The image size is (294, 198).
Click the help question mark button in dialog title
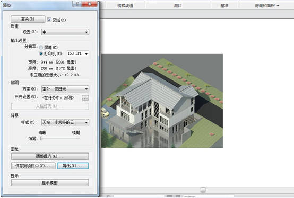pyautogui.click(x=77, y=4)
